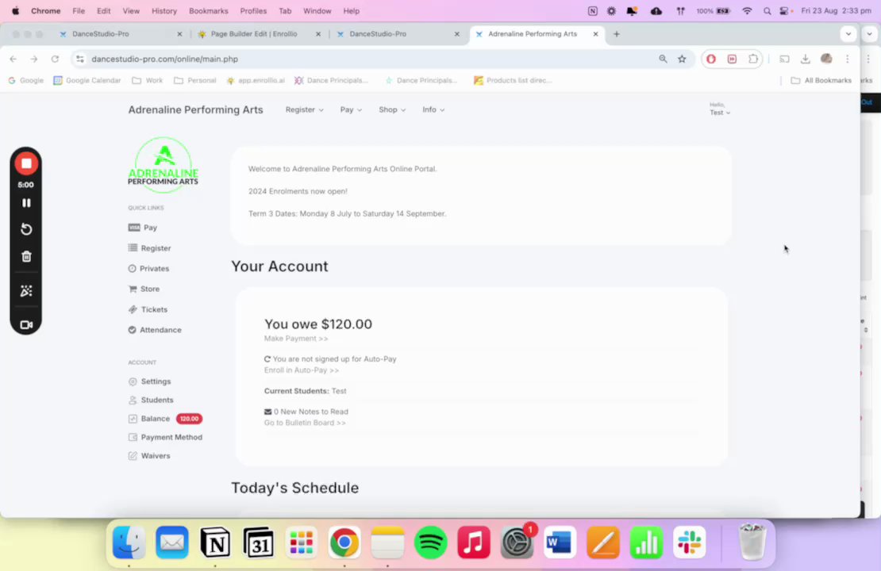The image size is (881, 571).
Task: Open Waivers in the account sidebar
Action: point(149,456)
